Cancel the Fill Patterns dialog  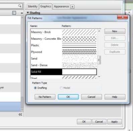click(x=91, y=97)
